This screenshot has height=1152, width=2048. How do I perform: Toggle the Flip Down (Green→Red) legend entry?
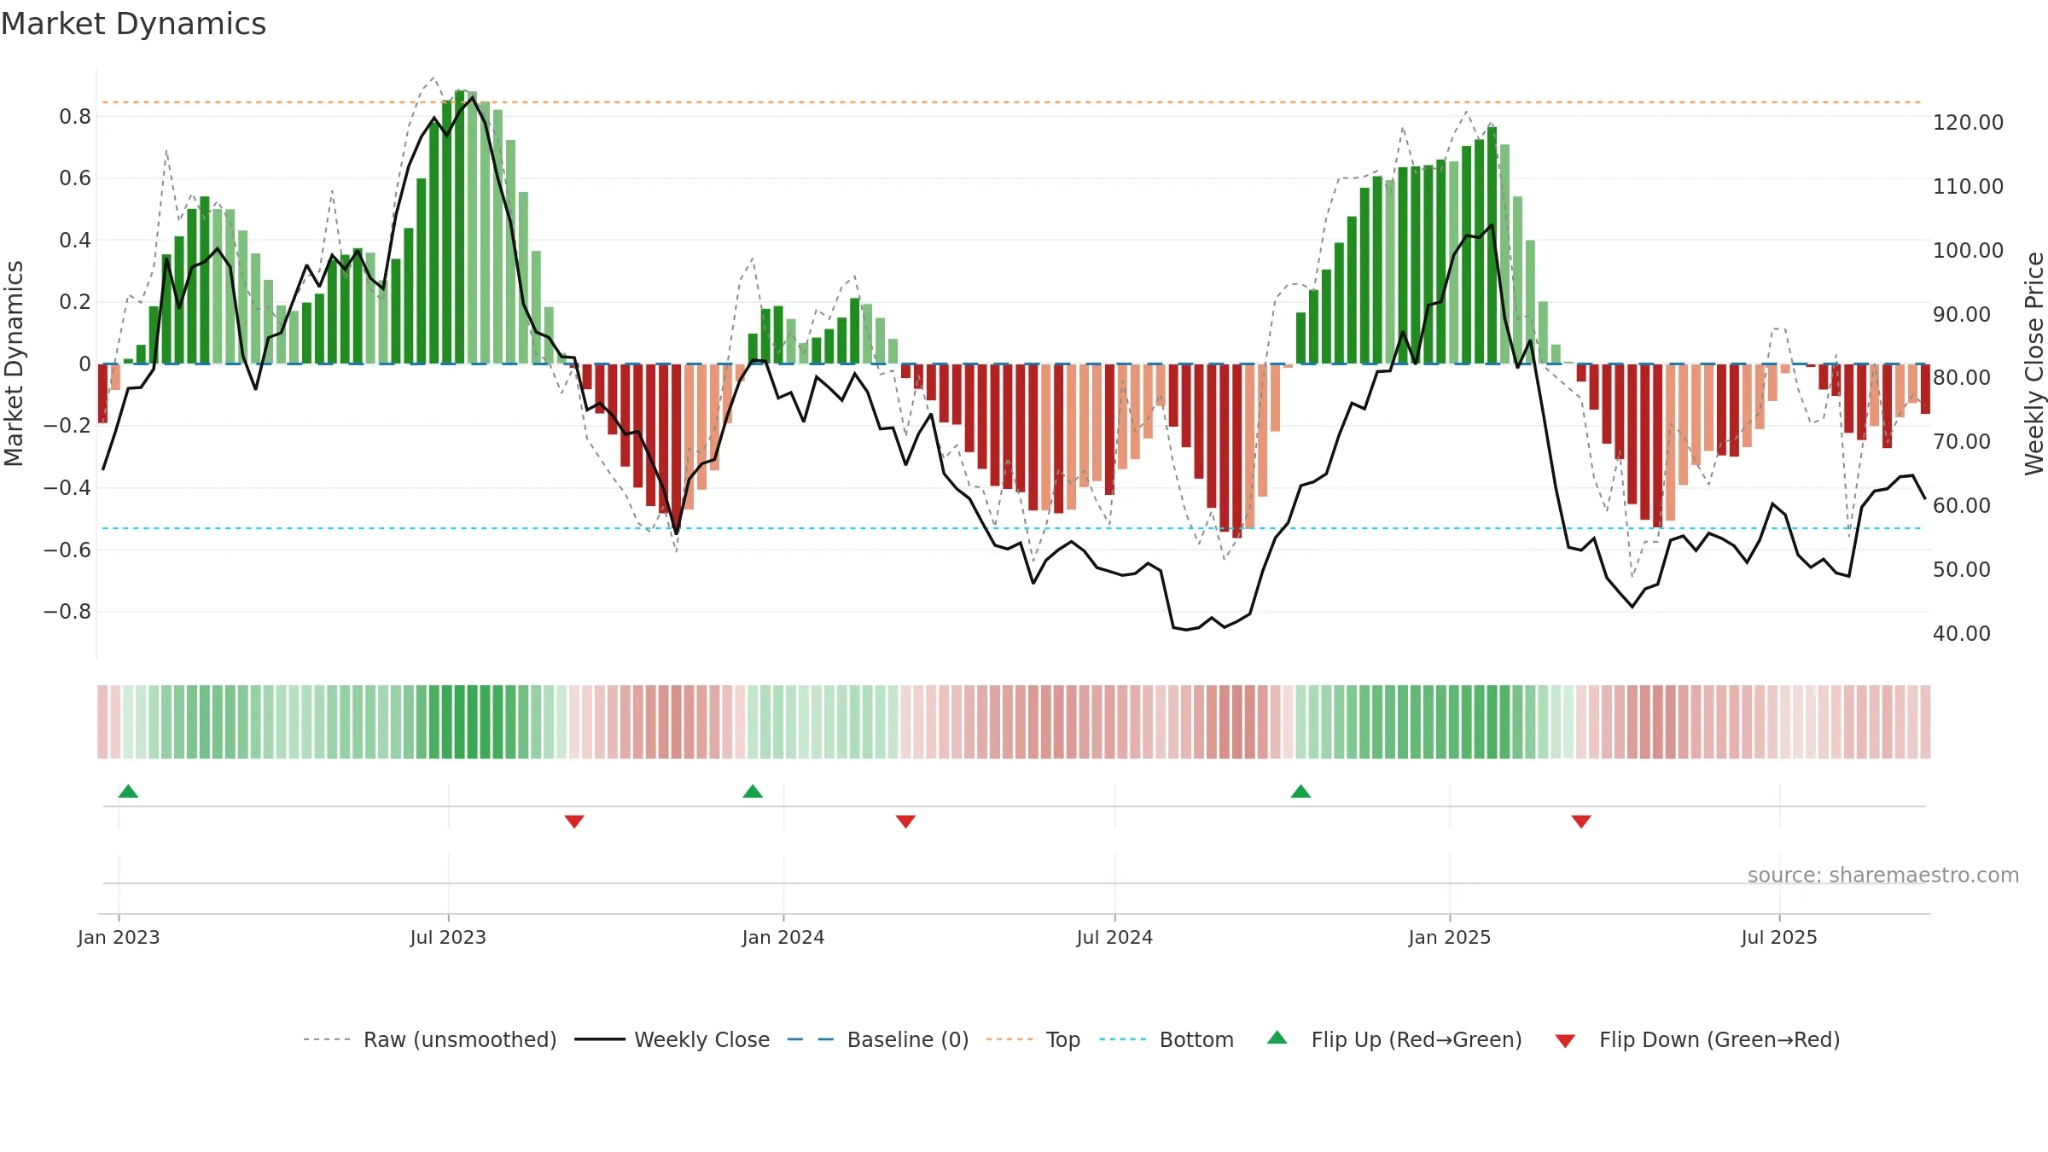click(x=1697, y=1039)
